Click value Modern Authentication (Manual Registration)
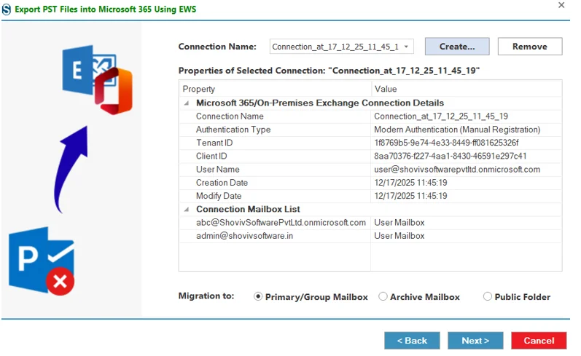581x356 pixels. (457, 130)
